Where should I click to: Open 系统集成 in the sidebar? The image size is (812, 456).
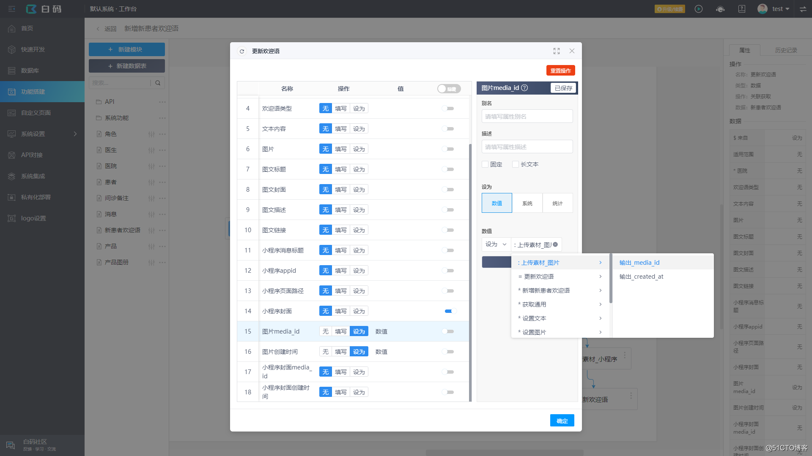point(42,176)
